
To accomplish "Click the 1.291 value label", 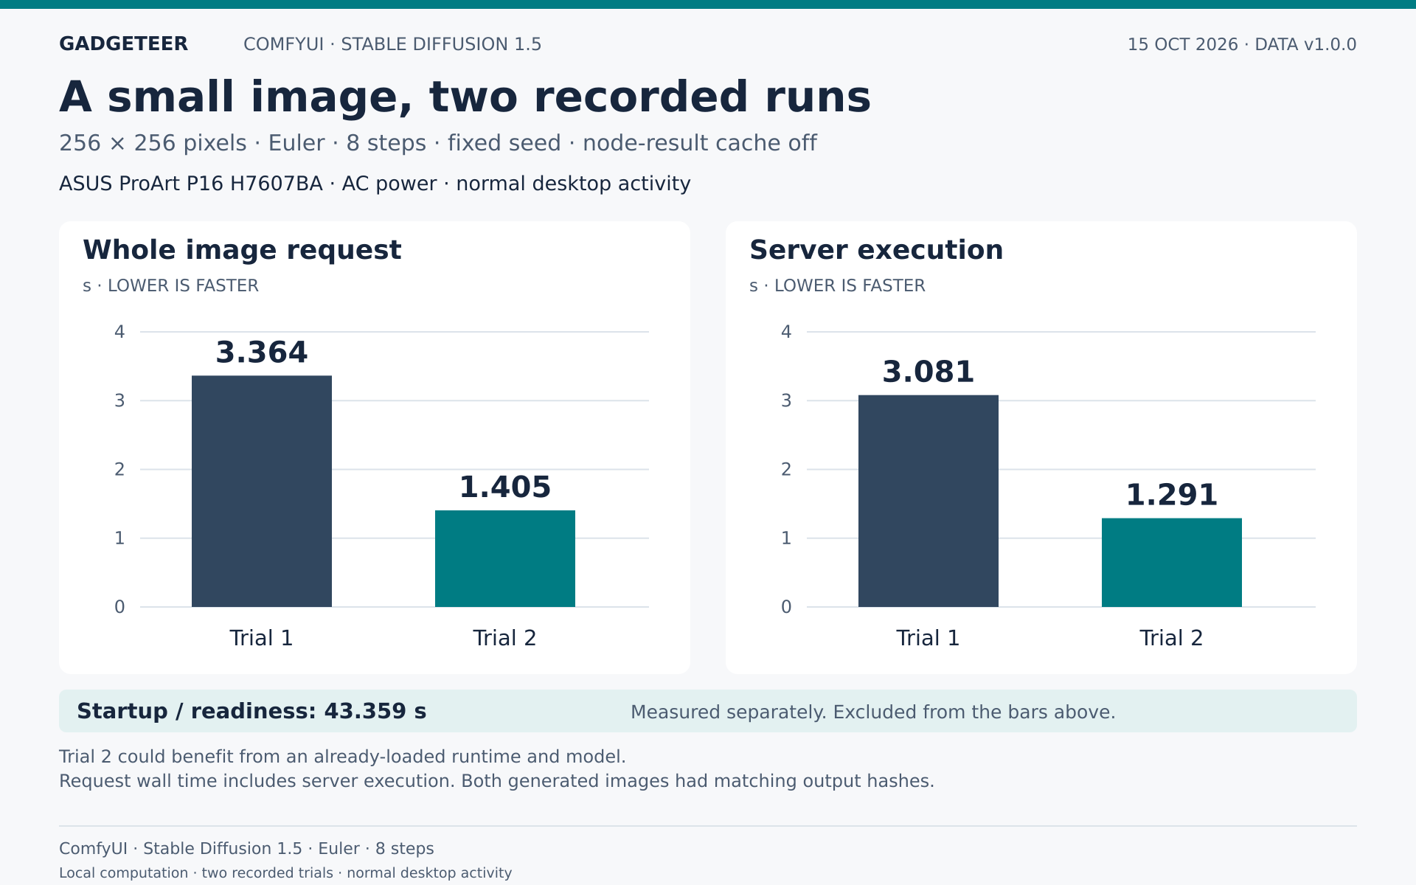I will (x=1172, y=495).
